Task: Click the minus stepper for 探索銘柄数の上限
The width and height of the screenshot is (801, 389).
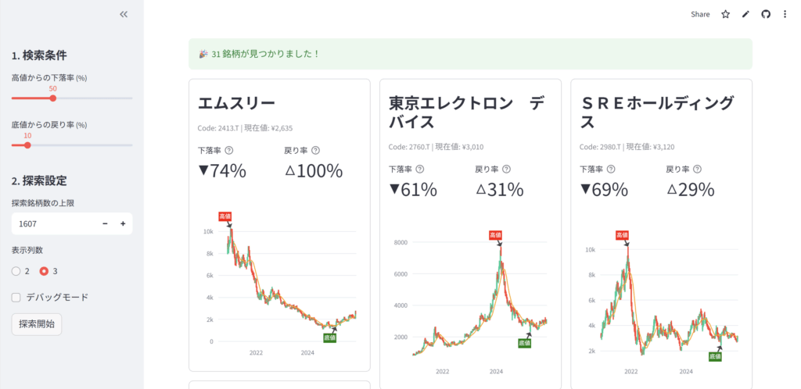Action: click(106, 224)
